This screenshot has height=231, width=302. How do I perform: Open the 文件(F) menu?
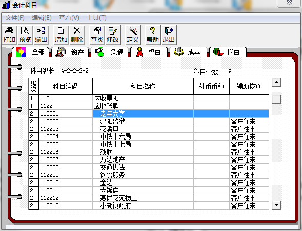click(15, 18)
